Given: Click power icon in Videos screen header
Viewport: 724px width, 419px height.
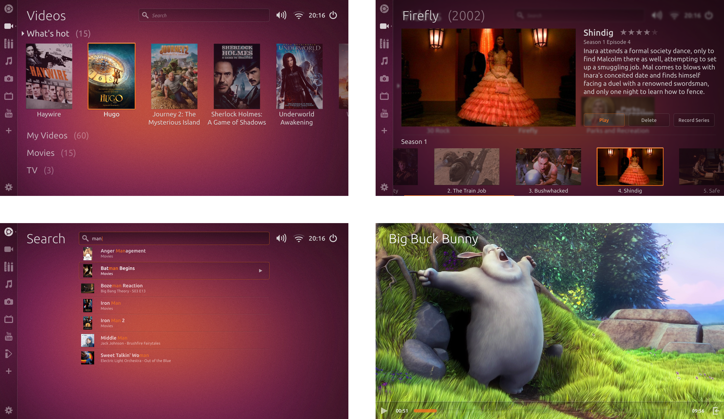Looking at the screenshot, I should tap(333, 15).
